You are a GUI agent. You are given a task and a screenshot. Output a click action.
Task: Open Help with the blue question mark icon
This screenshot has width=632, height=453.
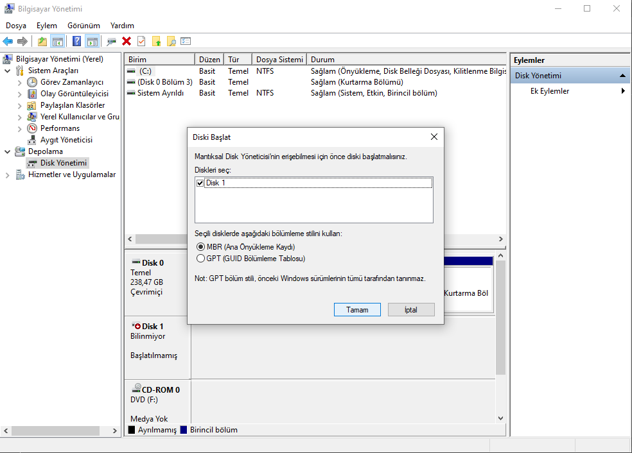[76, 41]
